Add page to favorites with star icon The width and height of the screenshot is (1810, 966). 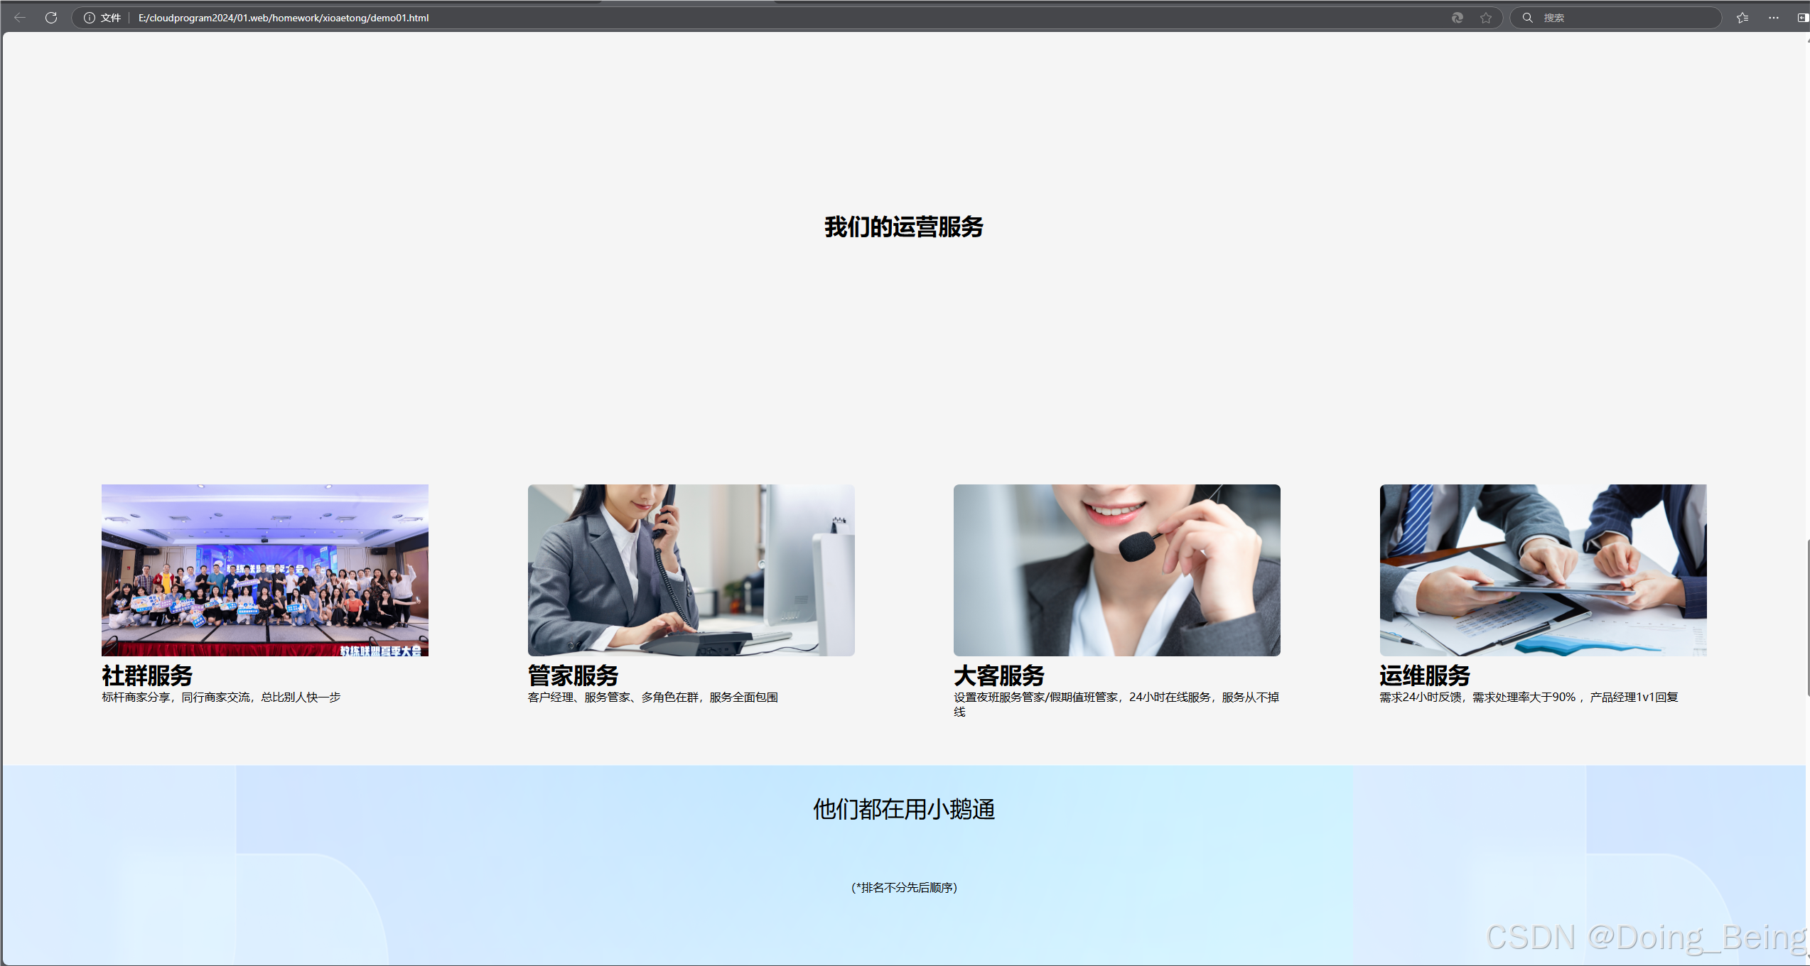pos(1486,18)
